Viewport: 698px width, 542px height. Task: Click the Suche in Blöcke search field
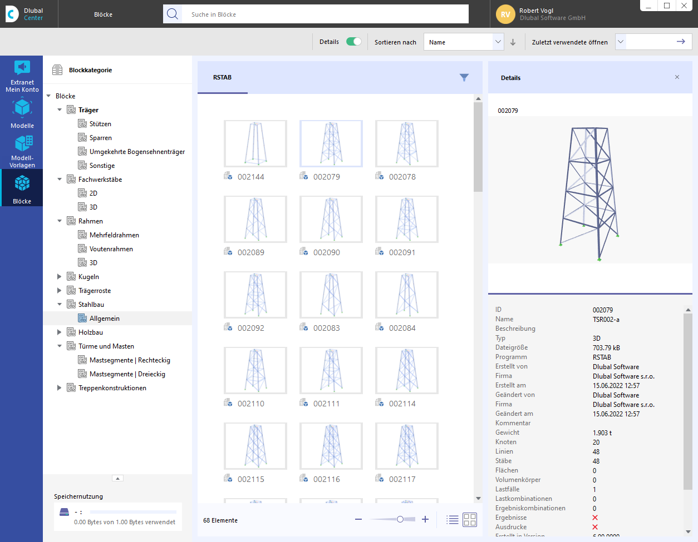[326, 14]
